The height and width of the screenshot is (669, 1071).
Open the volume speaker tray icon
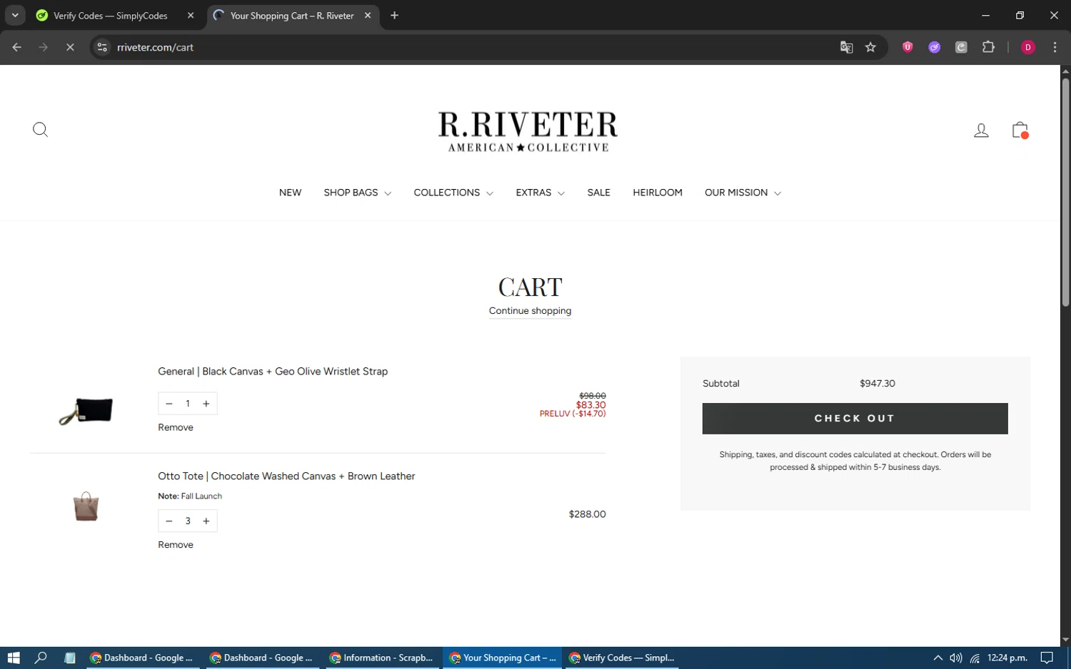coord(956,658)
